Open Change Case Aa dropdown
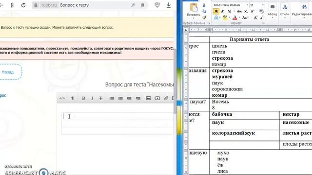Screen dimensions: 312x175 [245, 17]
